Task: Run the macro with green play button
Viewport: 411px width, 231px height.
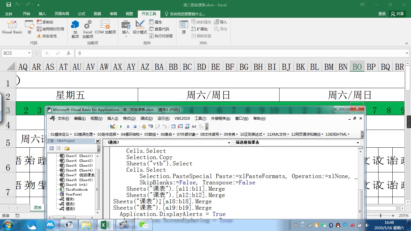Action: pyautogui.click(x=121, y=126)
